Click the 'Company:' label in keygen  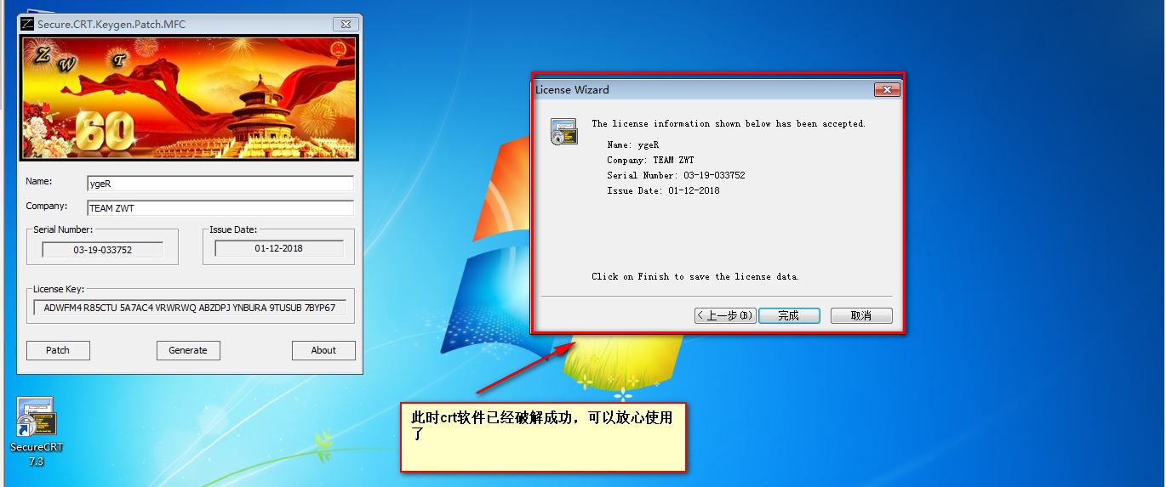point(46,206)
